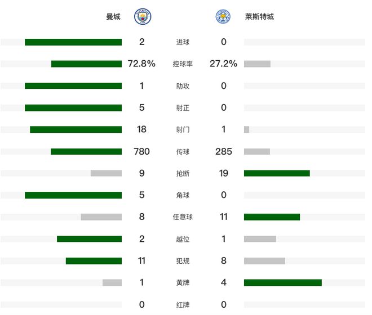This screenshot has height=315, width=372.
Task: Select the 莱斯特城 team name
Action: [x=260, y=17]
